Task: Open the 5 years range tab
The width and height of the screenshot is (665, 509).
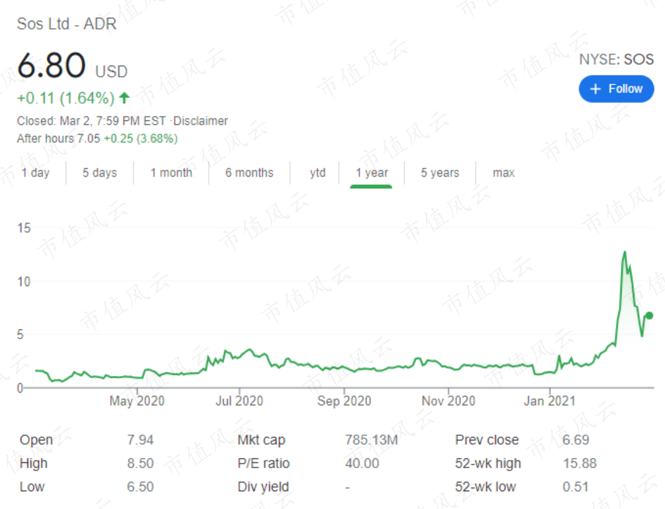Action: (x=440, y=173)
